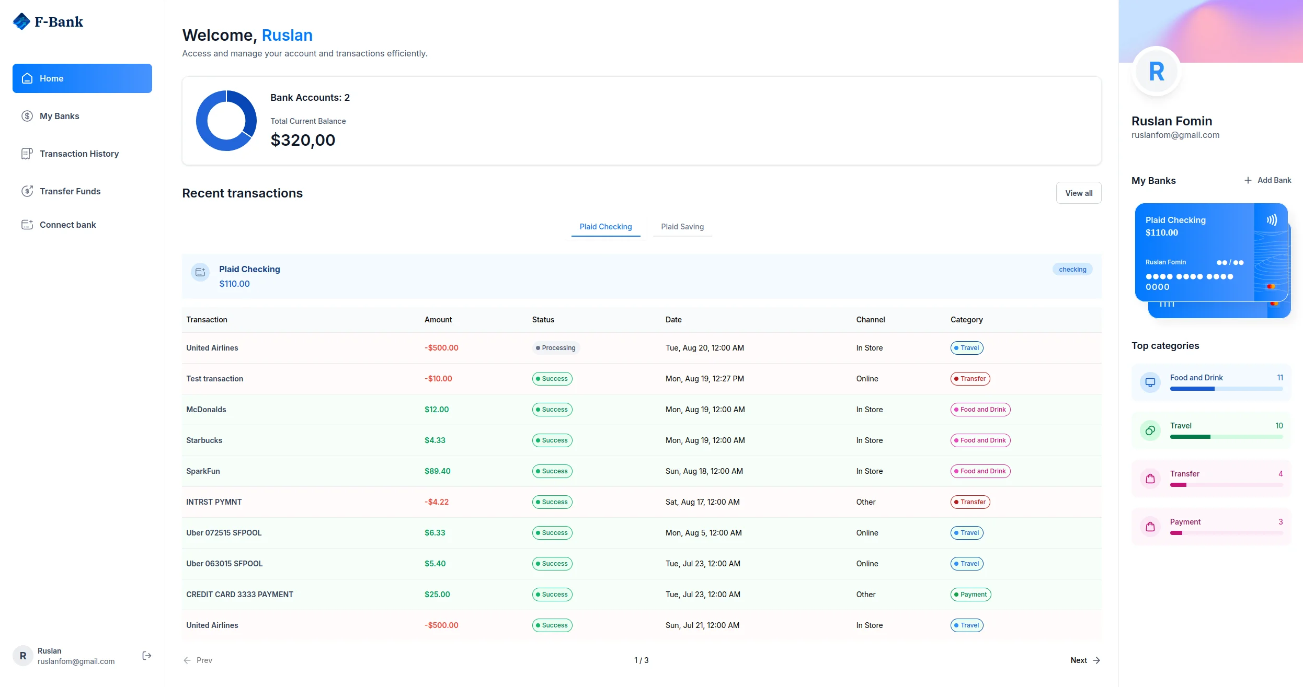This screenshot has height=687, width=1303.
Task: Click the My Banks dollar icon
Action: pos(27,116)
